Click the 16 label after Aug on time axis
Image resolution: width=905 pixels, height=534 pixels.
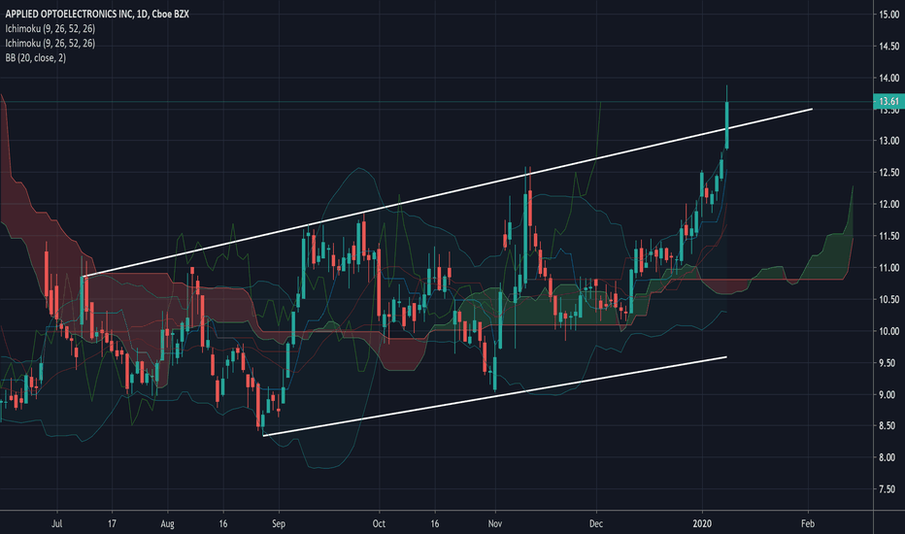[x=222, y=523]
